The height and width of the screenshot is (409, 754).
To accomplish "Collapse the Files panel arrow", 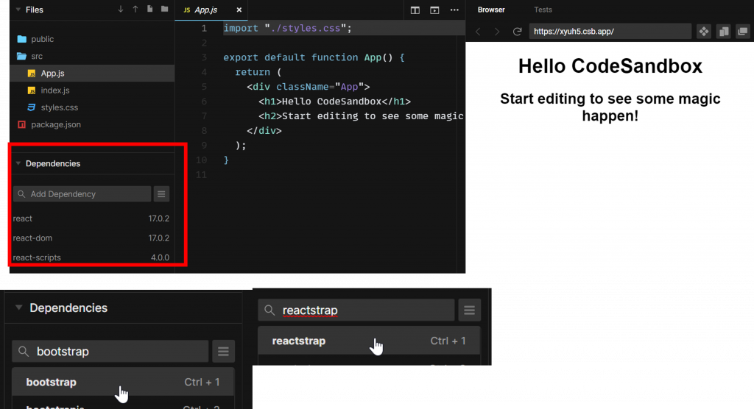I will click(x=18, y=10).
